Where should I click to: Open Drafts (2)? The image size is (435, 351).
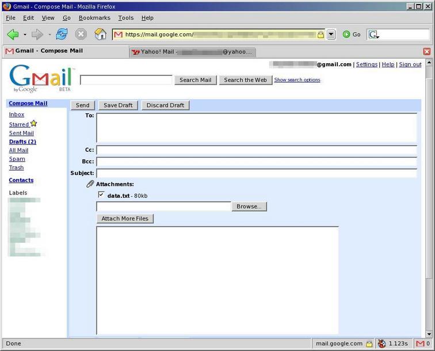pos(22,142)
